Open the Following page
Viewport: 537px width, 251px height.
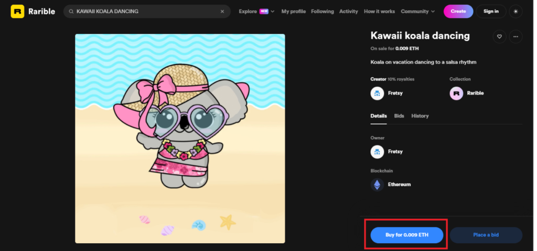(323, 12)
